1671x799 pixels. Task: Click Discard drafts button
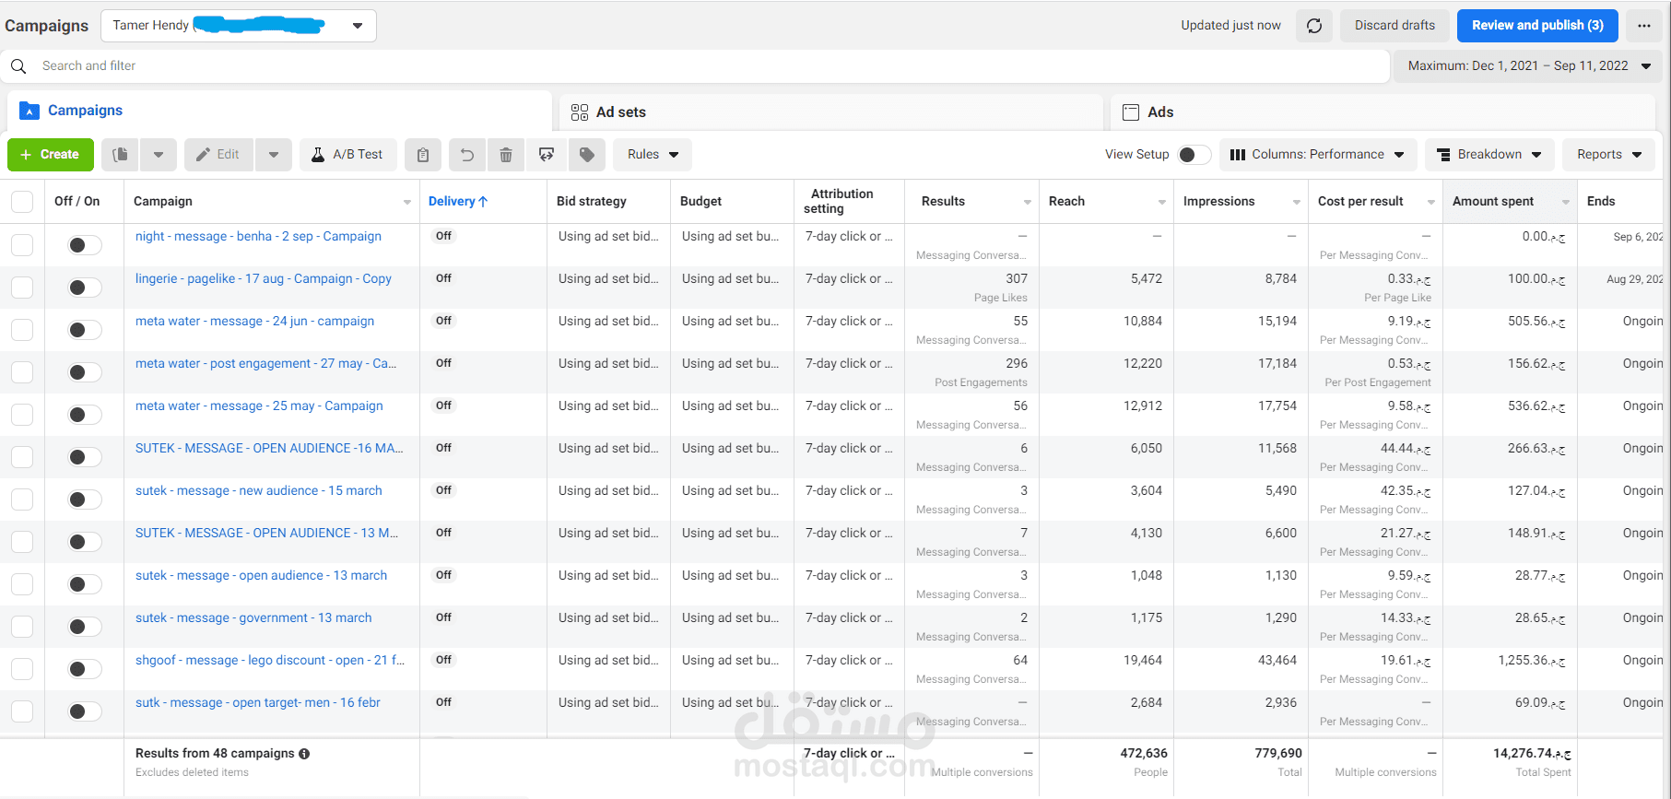tap(1394, 26)
